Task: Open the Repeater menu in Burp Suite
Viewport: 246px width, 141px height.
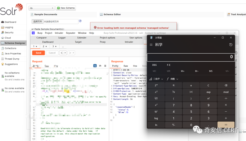Action: (x=71, y=33)
